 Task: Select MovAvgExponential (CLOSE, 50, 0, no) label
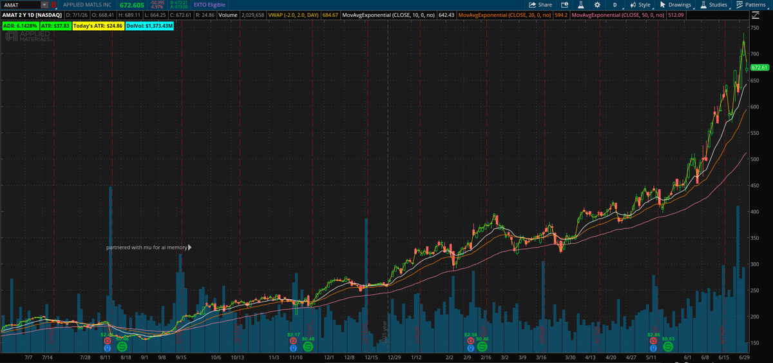(x=618, y=14)
